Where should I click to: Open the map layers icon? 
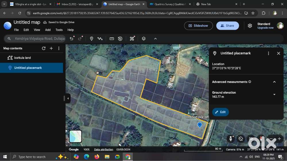point(144,39)
